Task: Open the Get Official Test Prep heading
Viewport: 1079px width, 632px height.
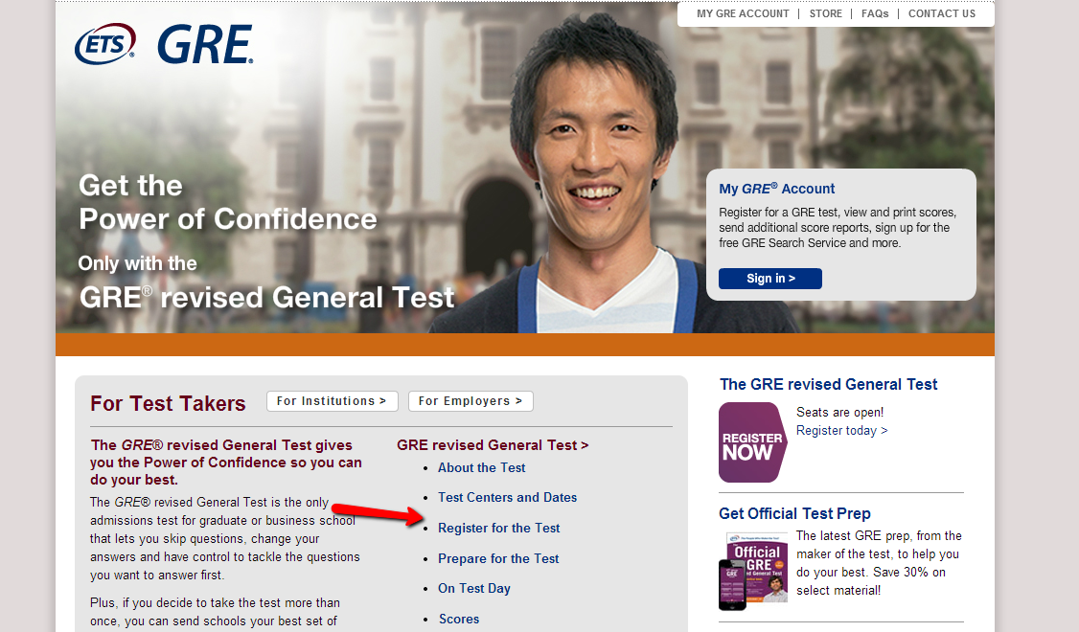Action: point(794,513)
